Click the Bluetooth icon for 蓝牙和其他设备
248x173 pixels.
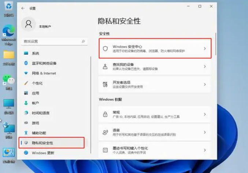click(26, 63)
